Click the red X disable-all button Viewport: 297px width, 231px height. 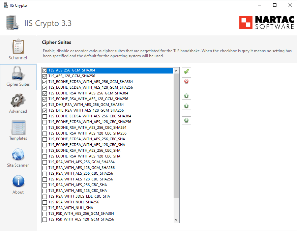186,81
